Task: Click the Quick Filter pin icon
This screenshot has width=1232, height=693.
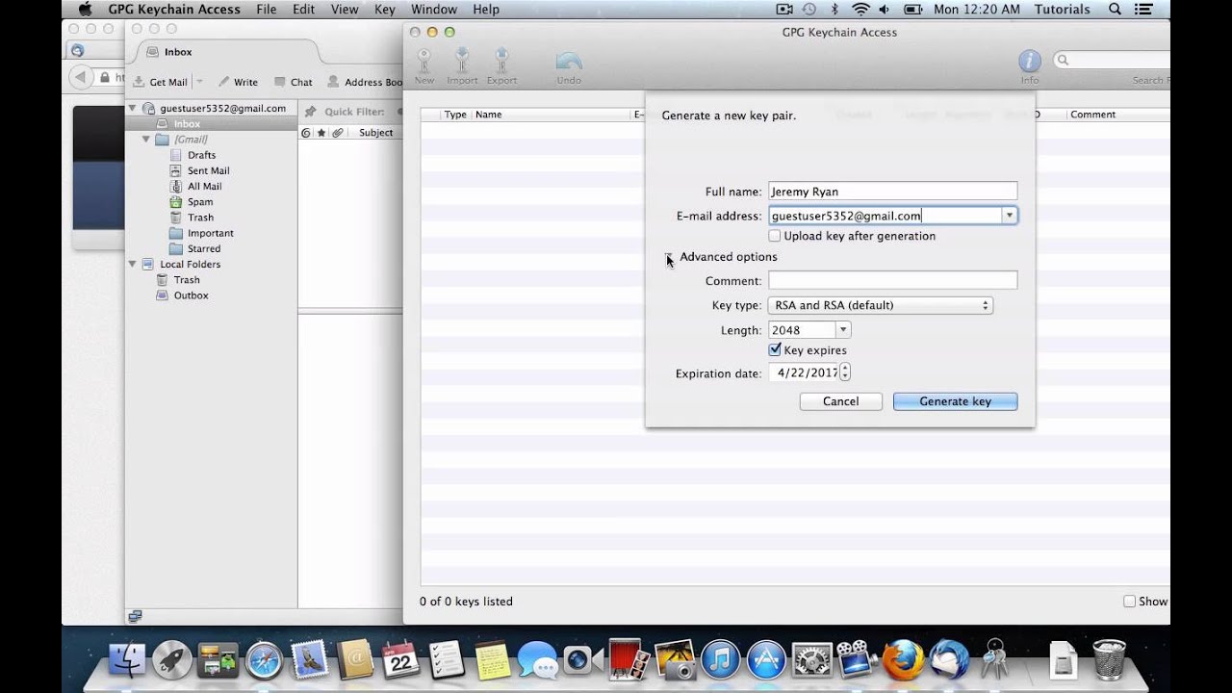Action: tap(310, 112)
